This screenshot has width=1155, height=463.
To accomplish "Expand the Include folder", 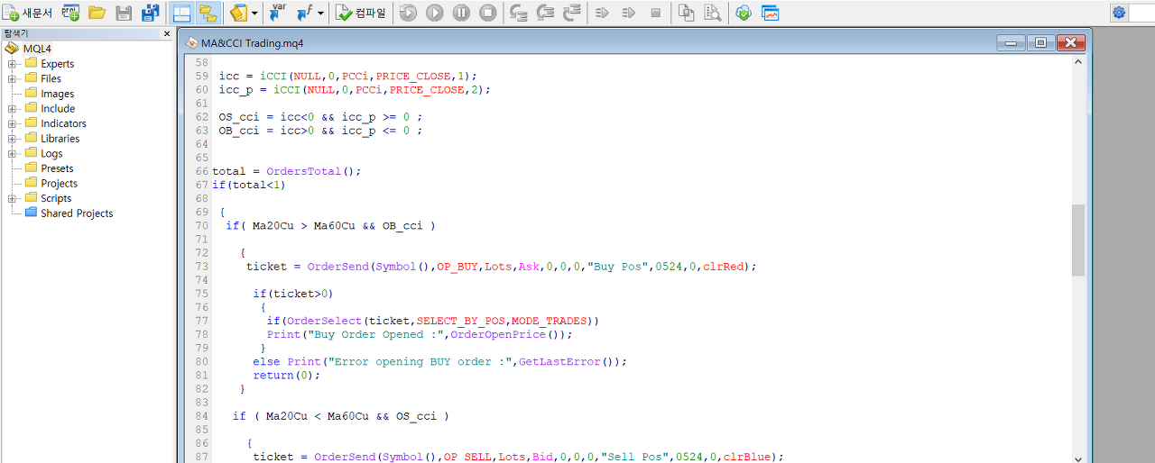I will [x=13, y=108].
